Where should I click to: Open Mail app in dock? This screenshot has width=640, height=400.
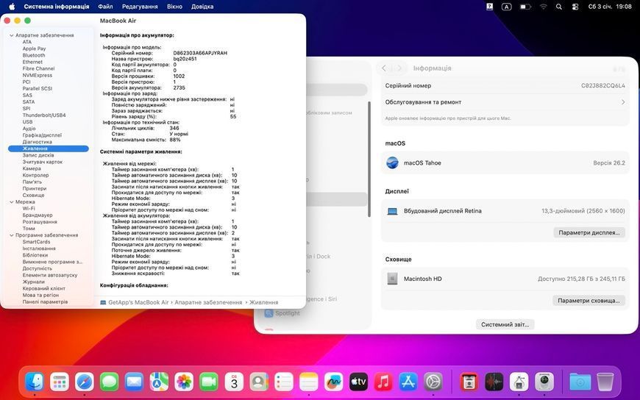[x=135, y=382]
